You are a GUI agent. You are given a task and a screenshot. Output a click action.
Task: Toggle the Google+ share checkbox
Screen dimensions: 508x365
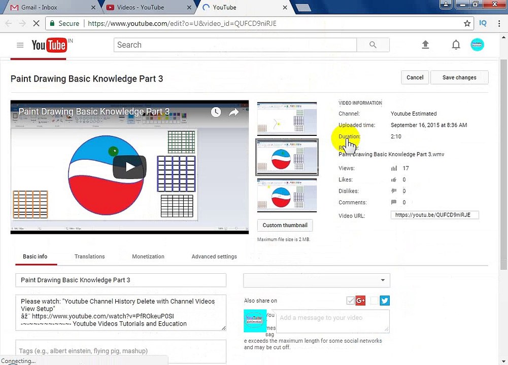(350, 301)
